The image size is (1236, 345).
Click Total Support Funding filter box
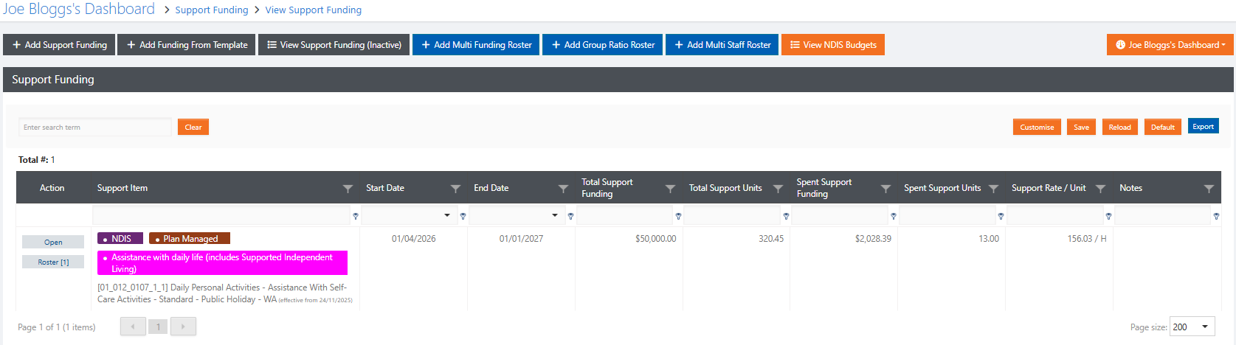coord(624,216)
